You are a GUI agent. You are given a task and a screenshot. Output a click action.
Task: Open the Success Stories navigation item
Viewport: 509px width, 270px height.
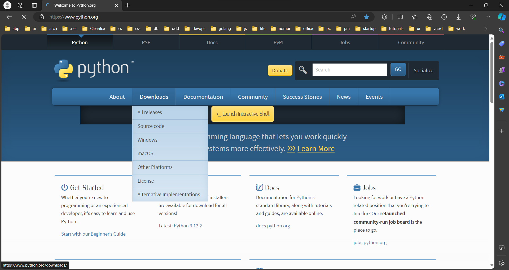point(302,97)
